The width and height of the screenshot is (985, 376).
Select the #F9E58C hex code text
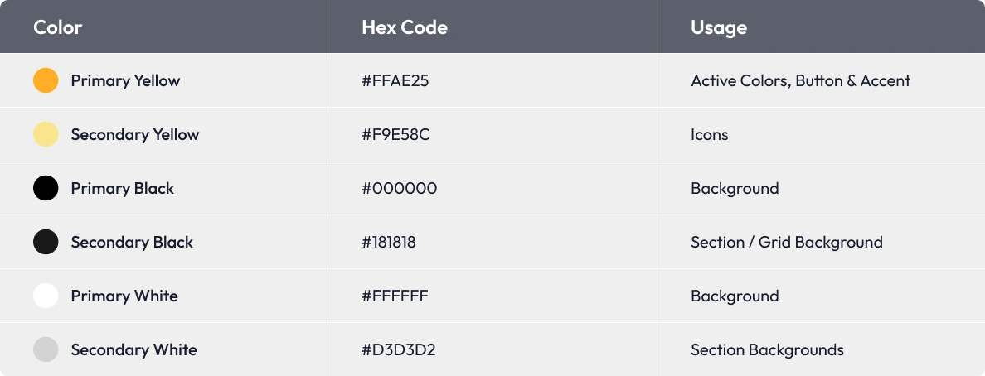click(395, 134)
